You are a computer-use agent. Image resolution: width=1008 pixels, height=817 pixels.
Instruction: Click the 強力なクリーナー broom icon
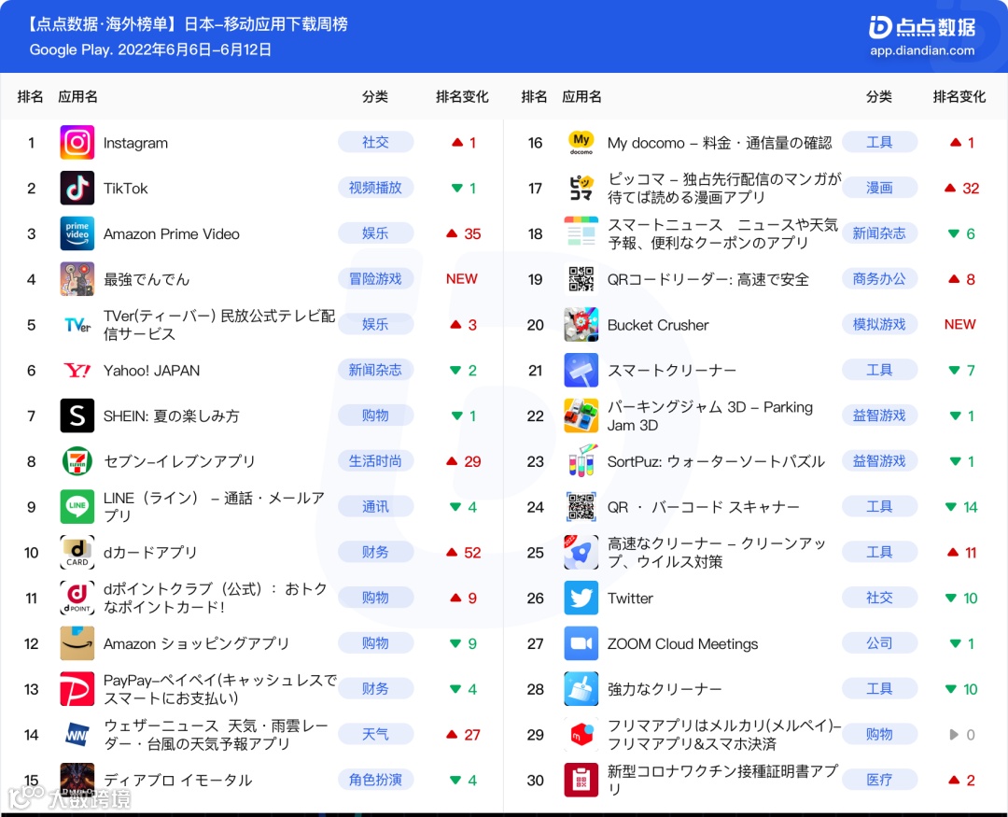pos(581,689)
